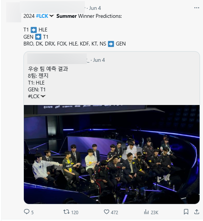The height and width of the screenshot is (221, 203).
Task: Click the quoted tweet's Jun 4 date
Action: (99, 60)
